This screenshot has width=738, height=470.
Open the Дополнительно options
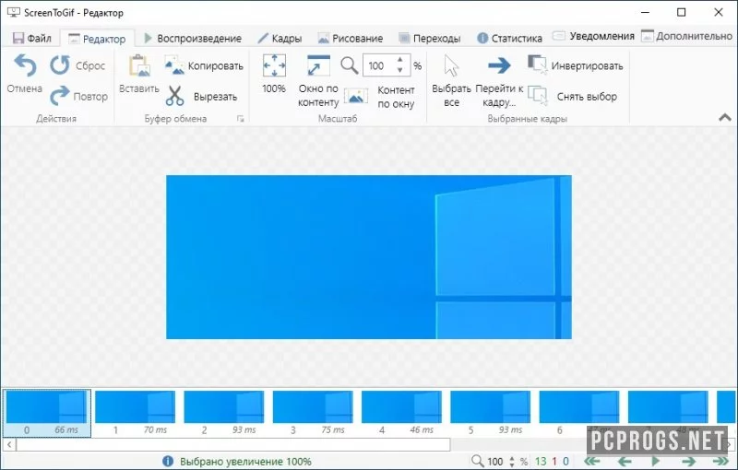tap(686, 36)
